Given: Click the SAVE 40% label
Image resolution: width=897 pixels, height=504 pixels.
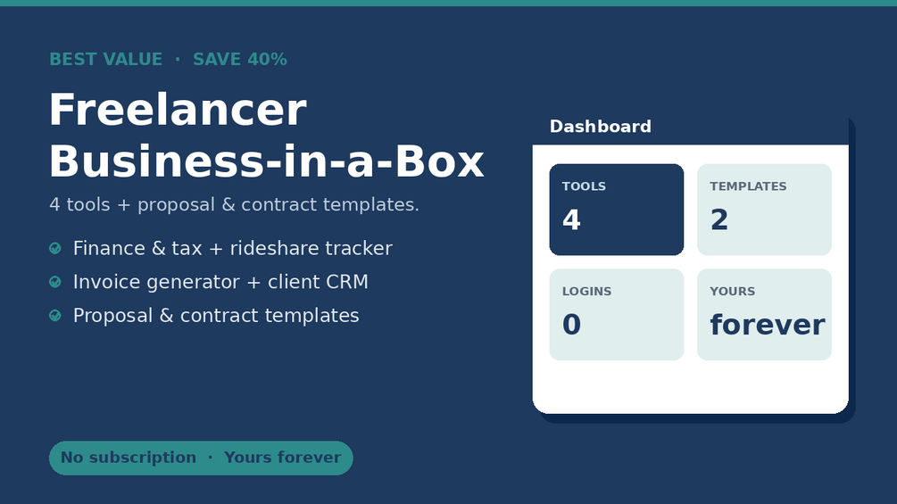Looking at the screenshot, I should pos(240,60).
